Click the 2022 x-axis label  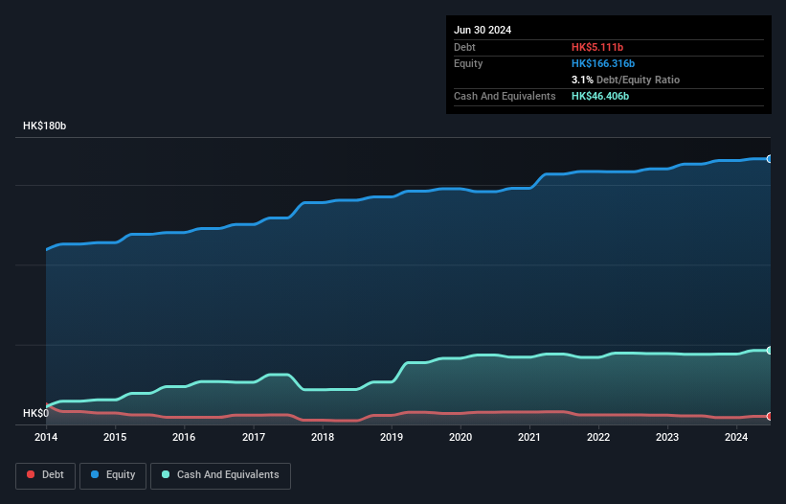(x=598, y=437)
